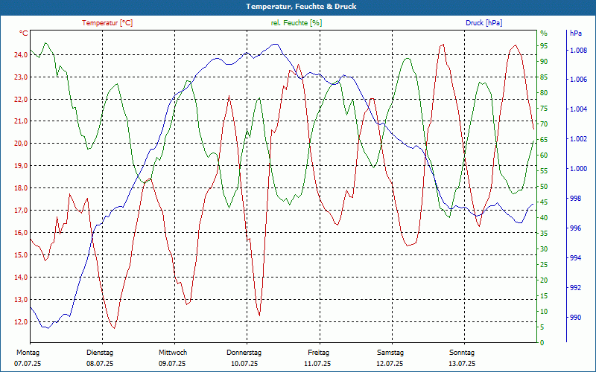Image resolution: width=596 pixels, height=372 pixels.
Task: Click the '13,0' temperature axis value
Action: point(21,300)
